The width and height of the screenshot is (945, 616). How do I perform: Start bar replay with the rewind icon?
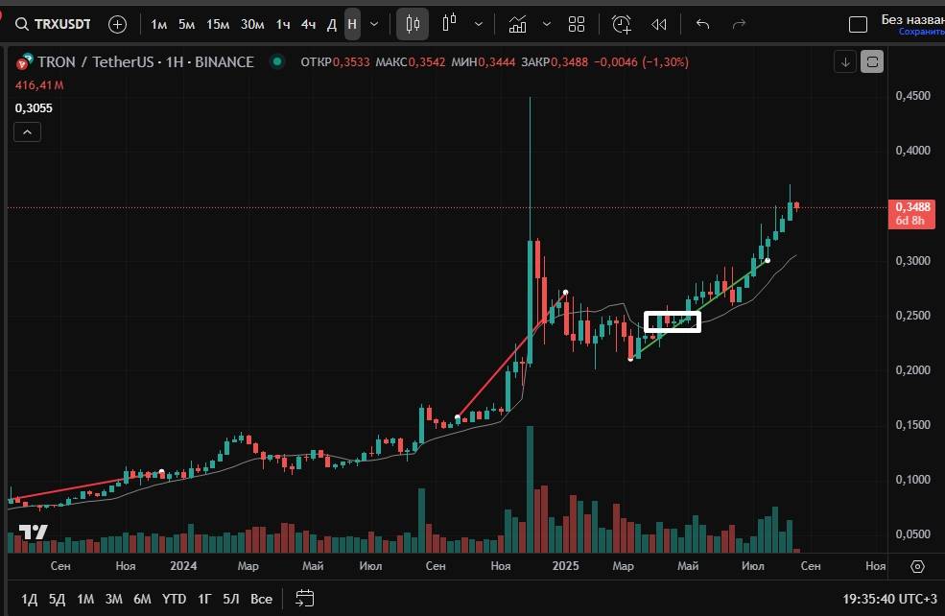[x=659, y=24]
